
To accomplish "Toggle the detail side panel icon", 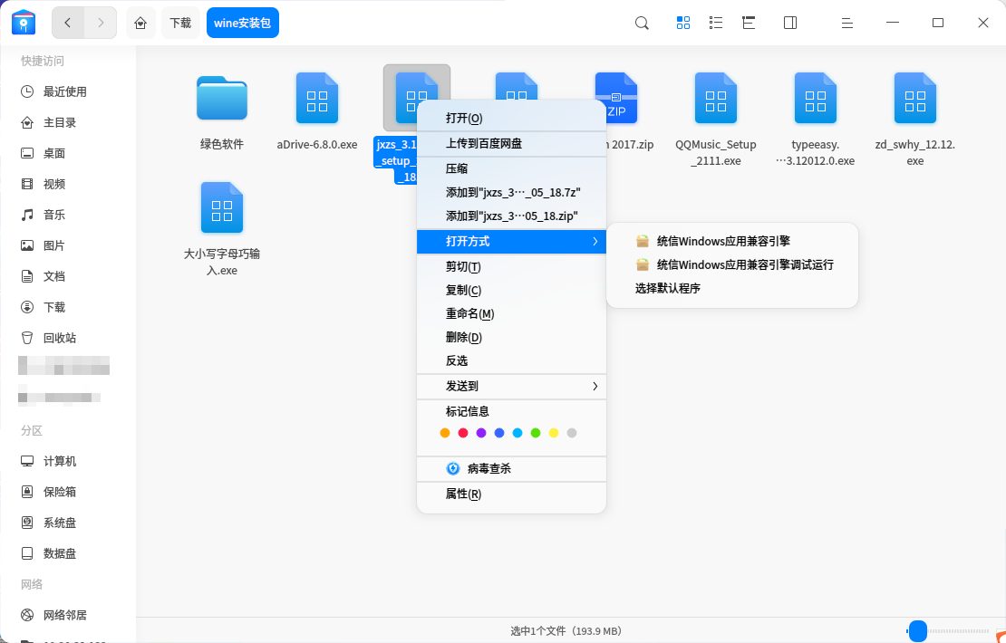I will click(790, 23).
